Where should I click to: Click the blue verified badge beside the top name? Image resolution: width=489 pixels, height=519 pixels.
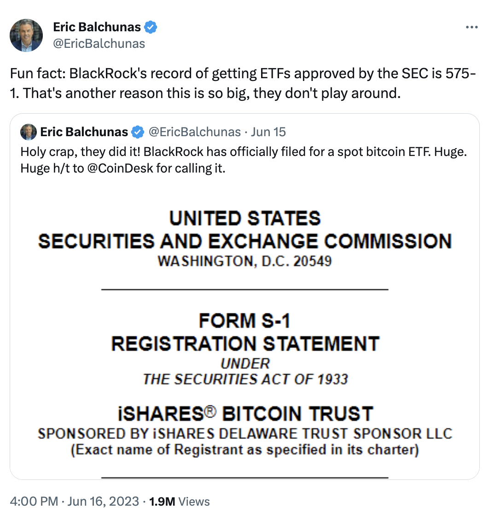151,27
